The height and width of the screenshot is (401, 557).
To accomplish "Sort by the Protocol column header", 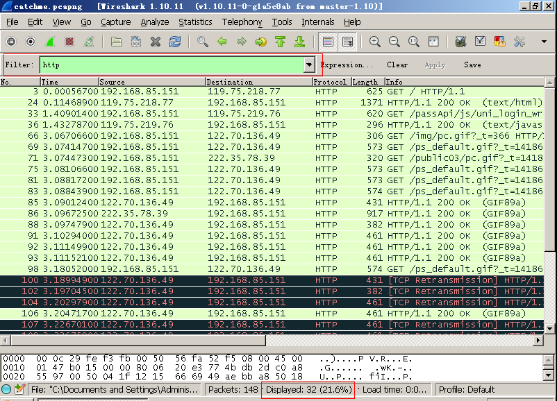I will pyautogui.click(x=332, y=82).
